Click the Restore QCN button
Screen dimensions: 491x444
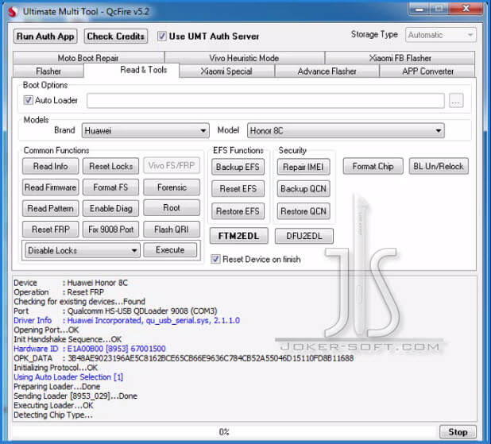pyautogui.click(x=303, y=211)
